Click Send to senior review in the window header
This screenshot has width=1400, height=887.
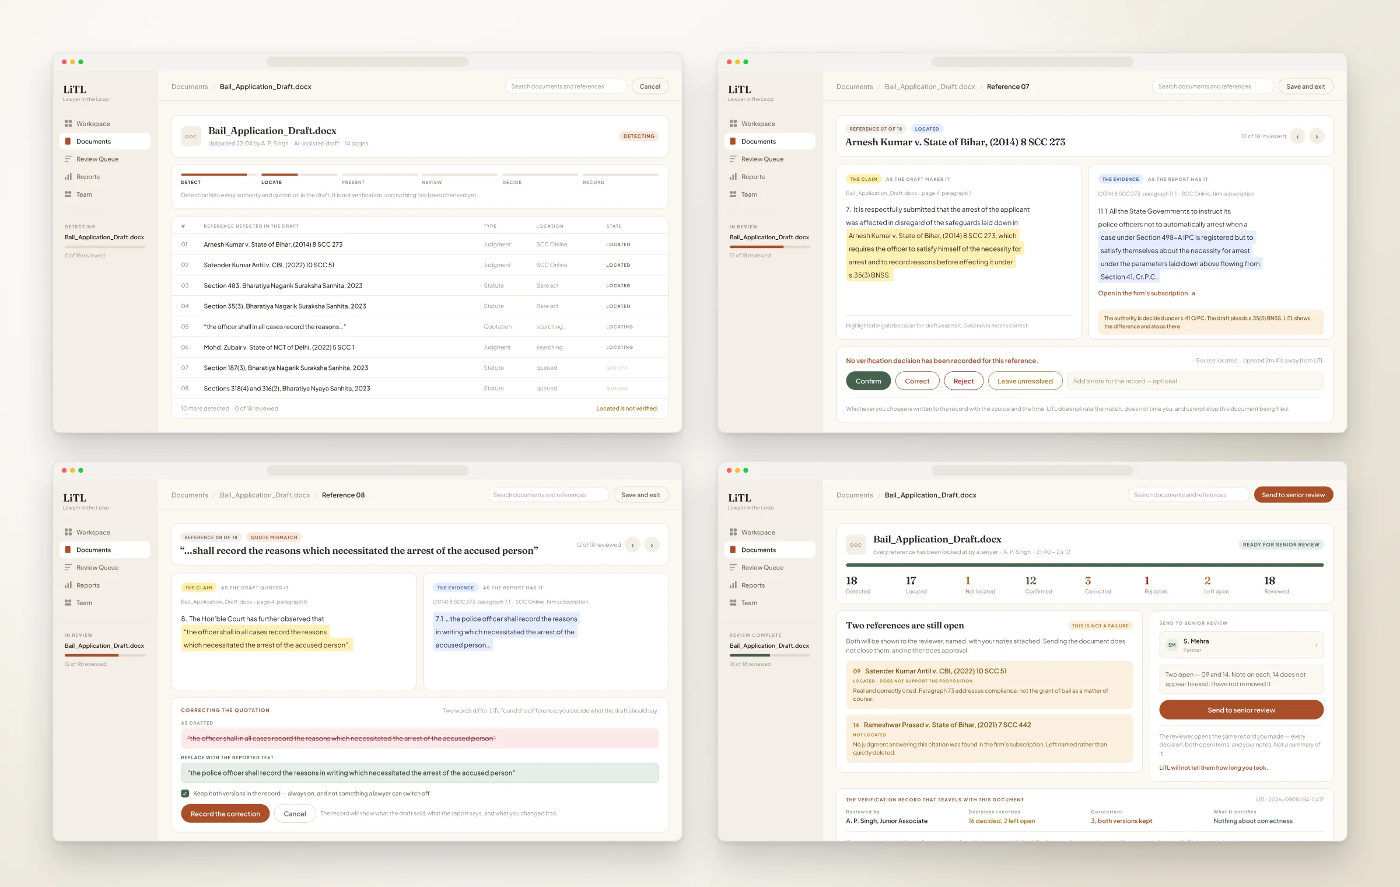click(x=1293, y=495)
